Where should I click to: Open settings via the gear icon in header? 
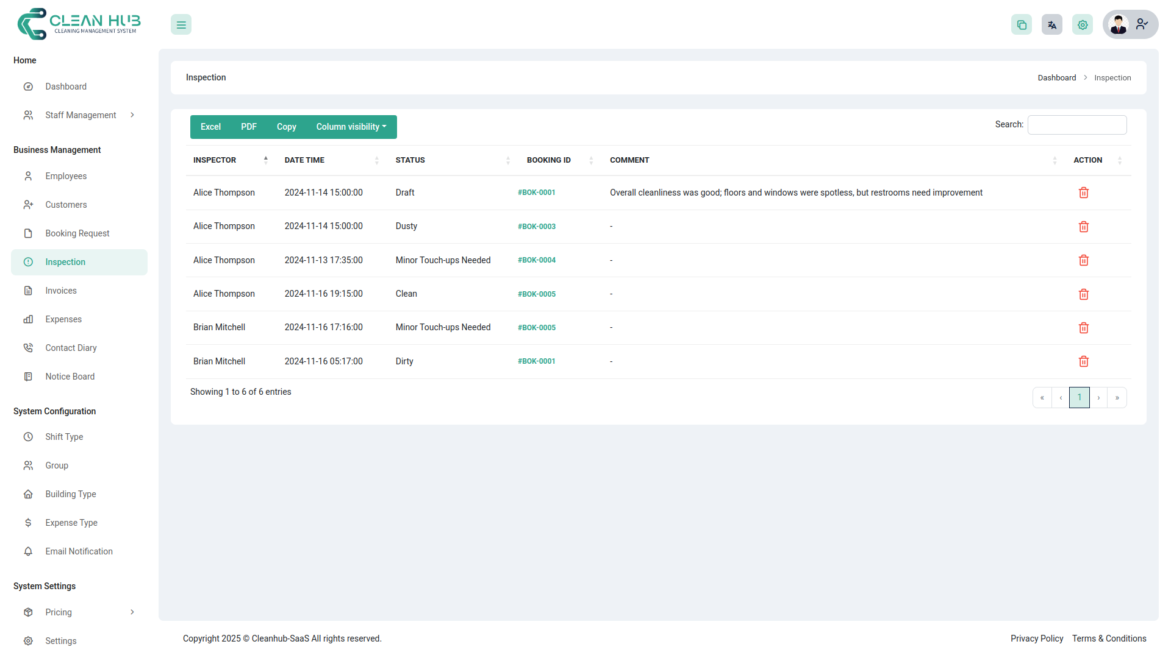point(1083,24)
